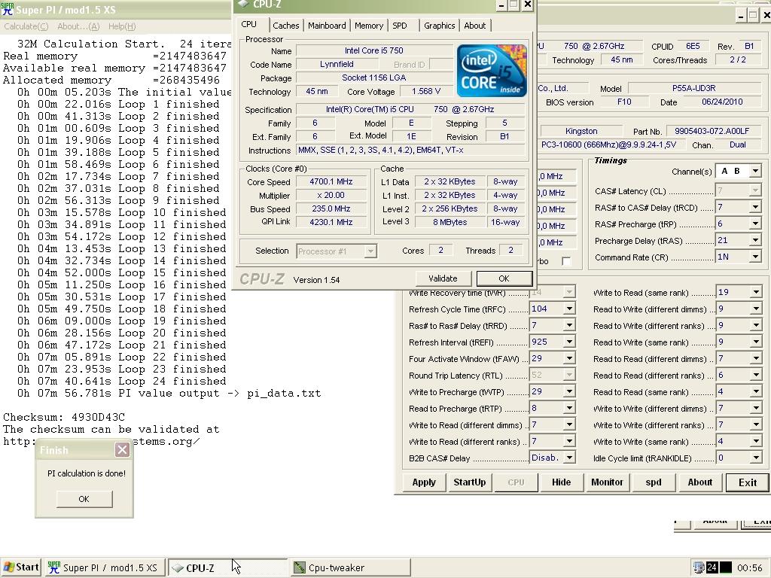The height and width of the screenshot is (578, 771).
Task: Open the About tab in CPU-Z
Action: 474,26
